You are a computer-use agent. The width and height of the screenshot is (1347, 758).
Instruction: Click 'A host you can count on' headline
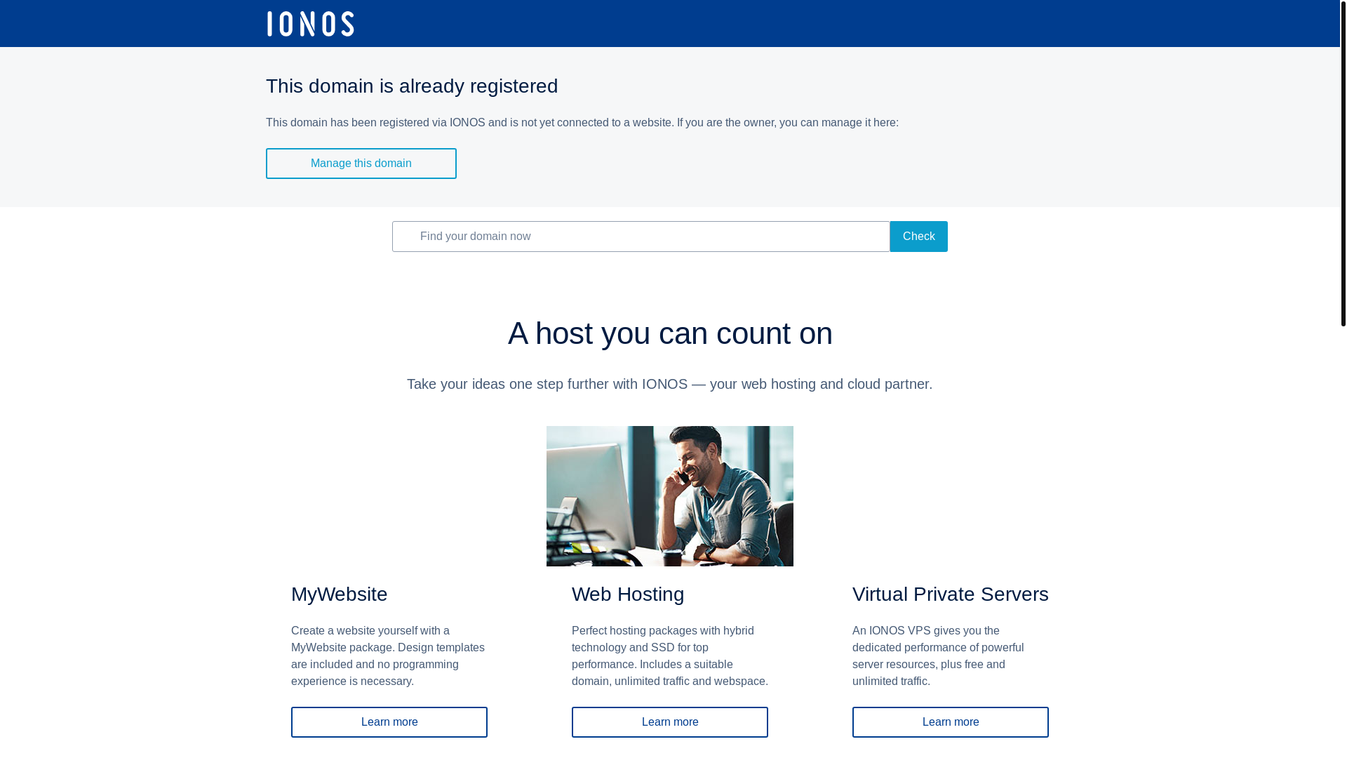point(670,333)
